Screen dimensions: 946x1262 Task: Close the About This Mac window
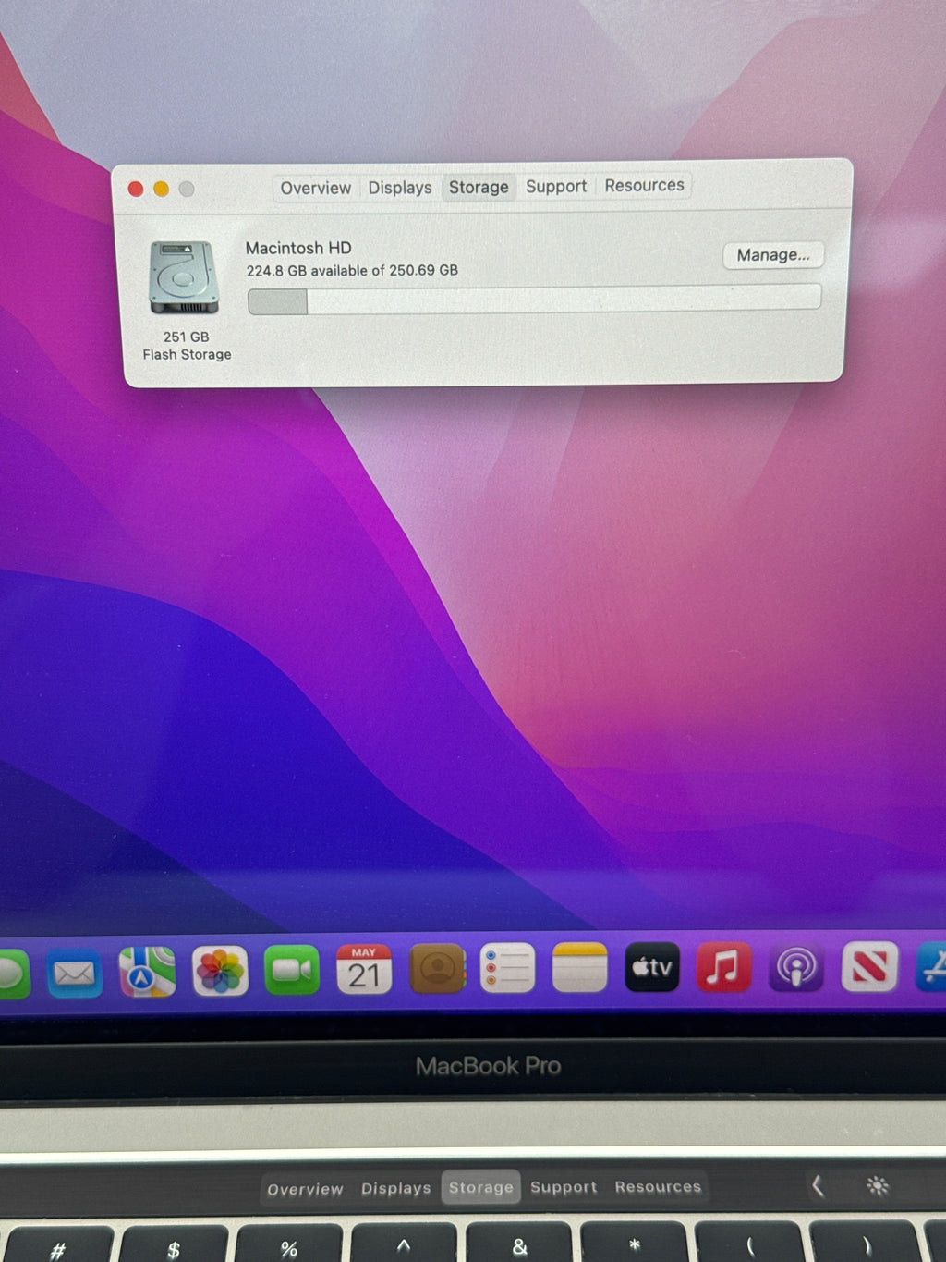135,189
